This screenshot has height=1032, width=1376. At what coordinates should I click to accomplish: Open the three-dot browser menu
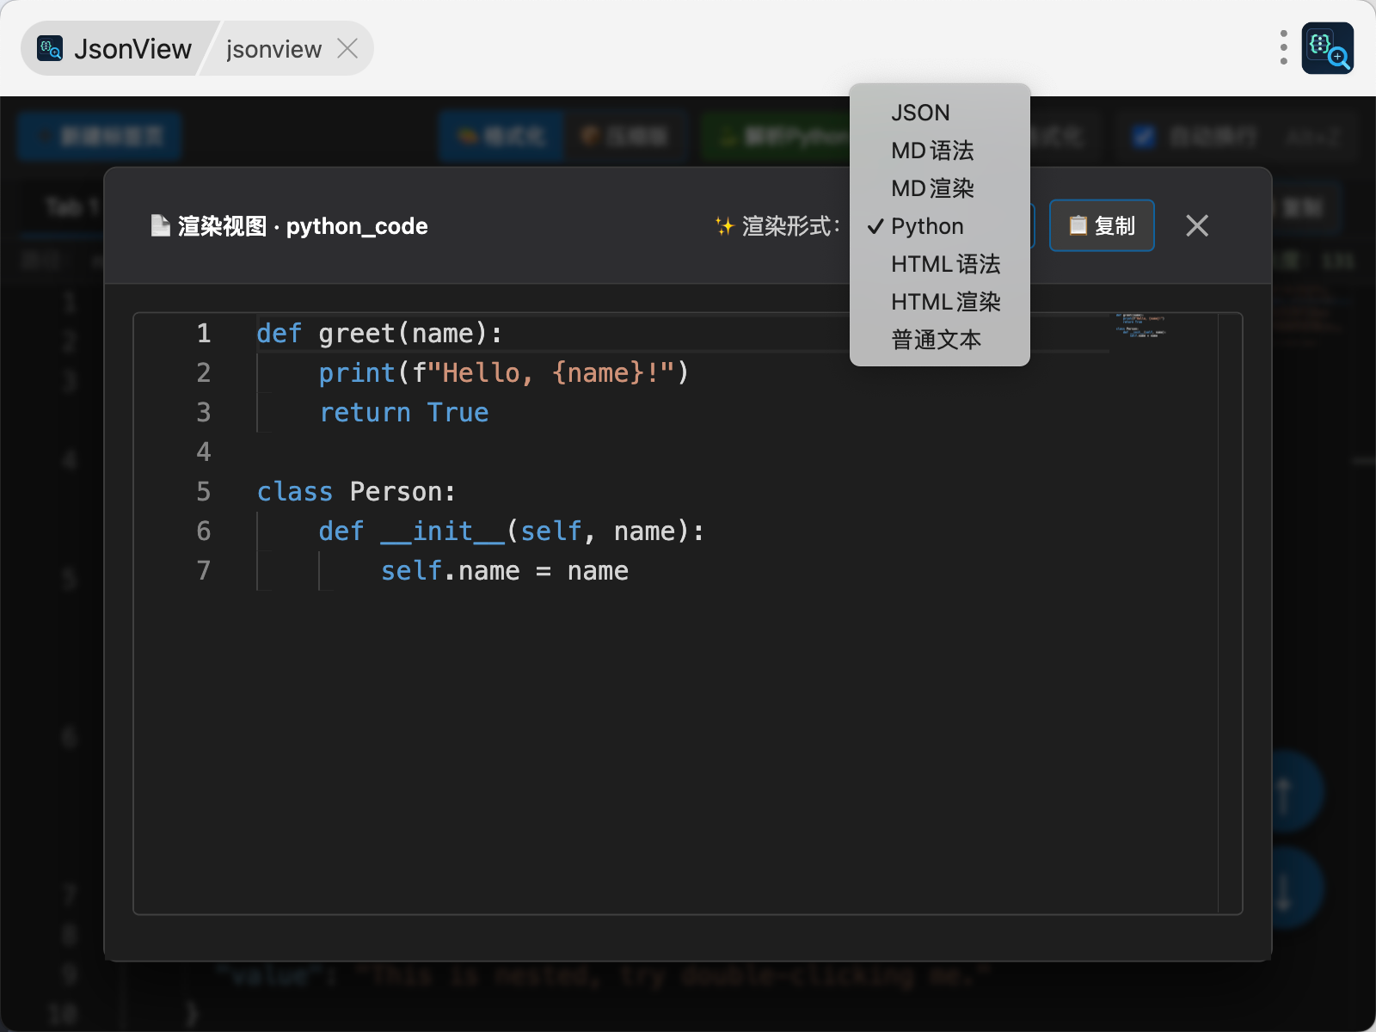(1283, 47)
